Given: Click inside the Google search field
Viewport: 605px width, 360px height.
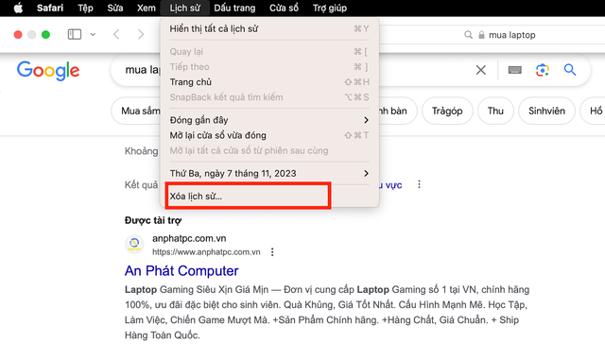Looking at the screenshot, I should point(351,70).
